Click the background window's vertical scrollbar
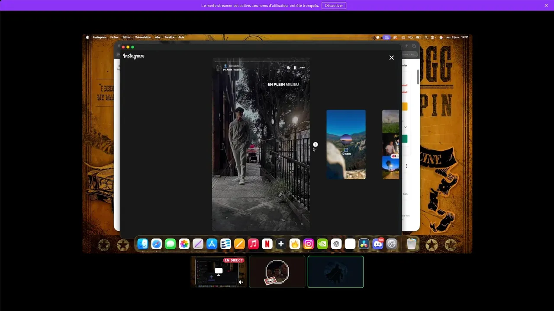 point(418,77)
